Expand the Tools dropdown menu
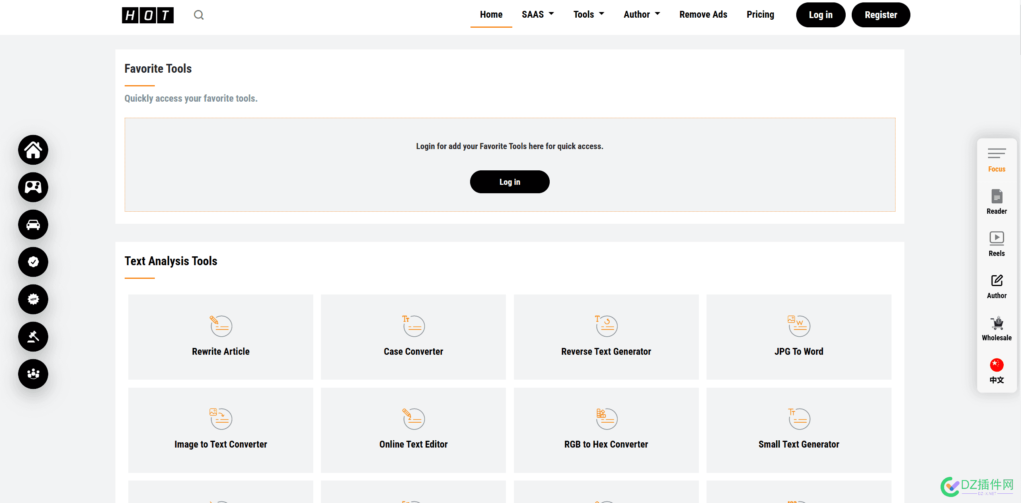1021x503 pixels. pos(589,14)
